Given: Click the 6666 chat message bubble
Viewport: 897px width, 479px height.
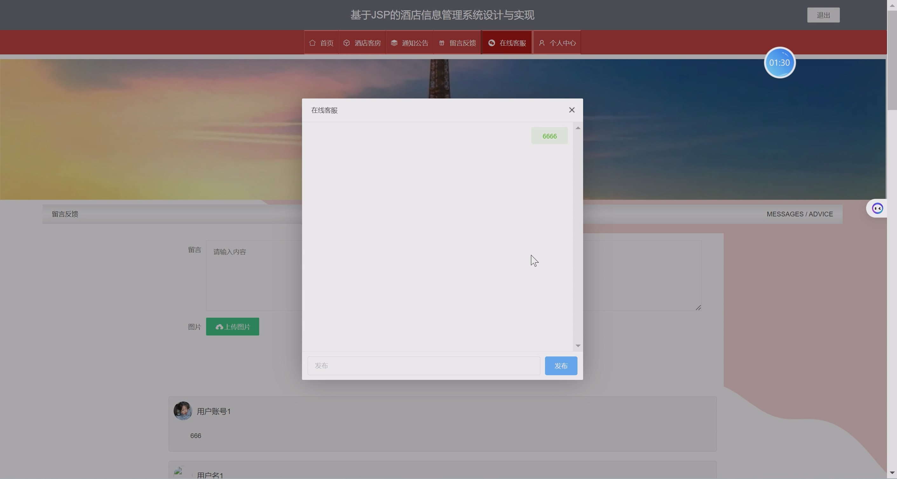Looking at the screenshot, I should [x=550, y=136].
